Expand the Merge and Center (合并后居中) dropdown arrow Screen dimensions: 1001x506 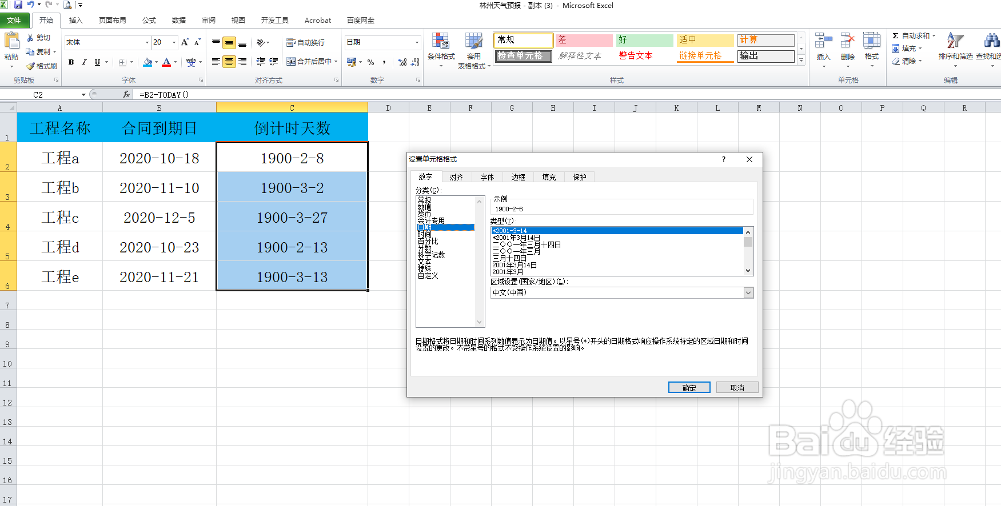coord(336,62)
